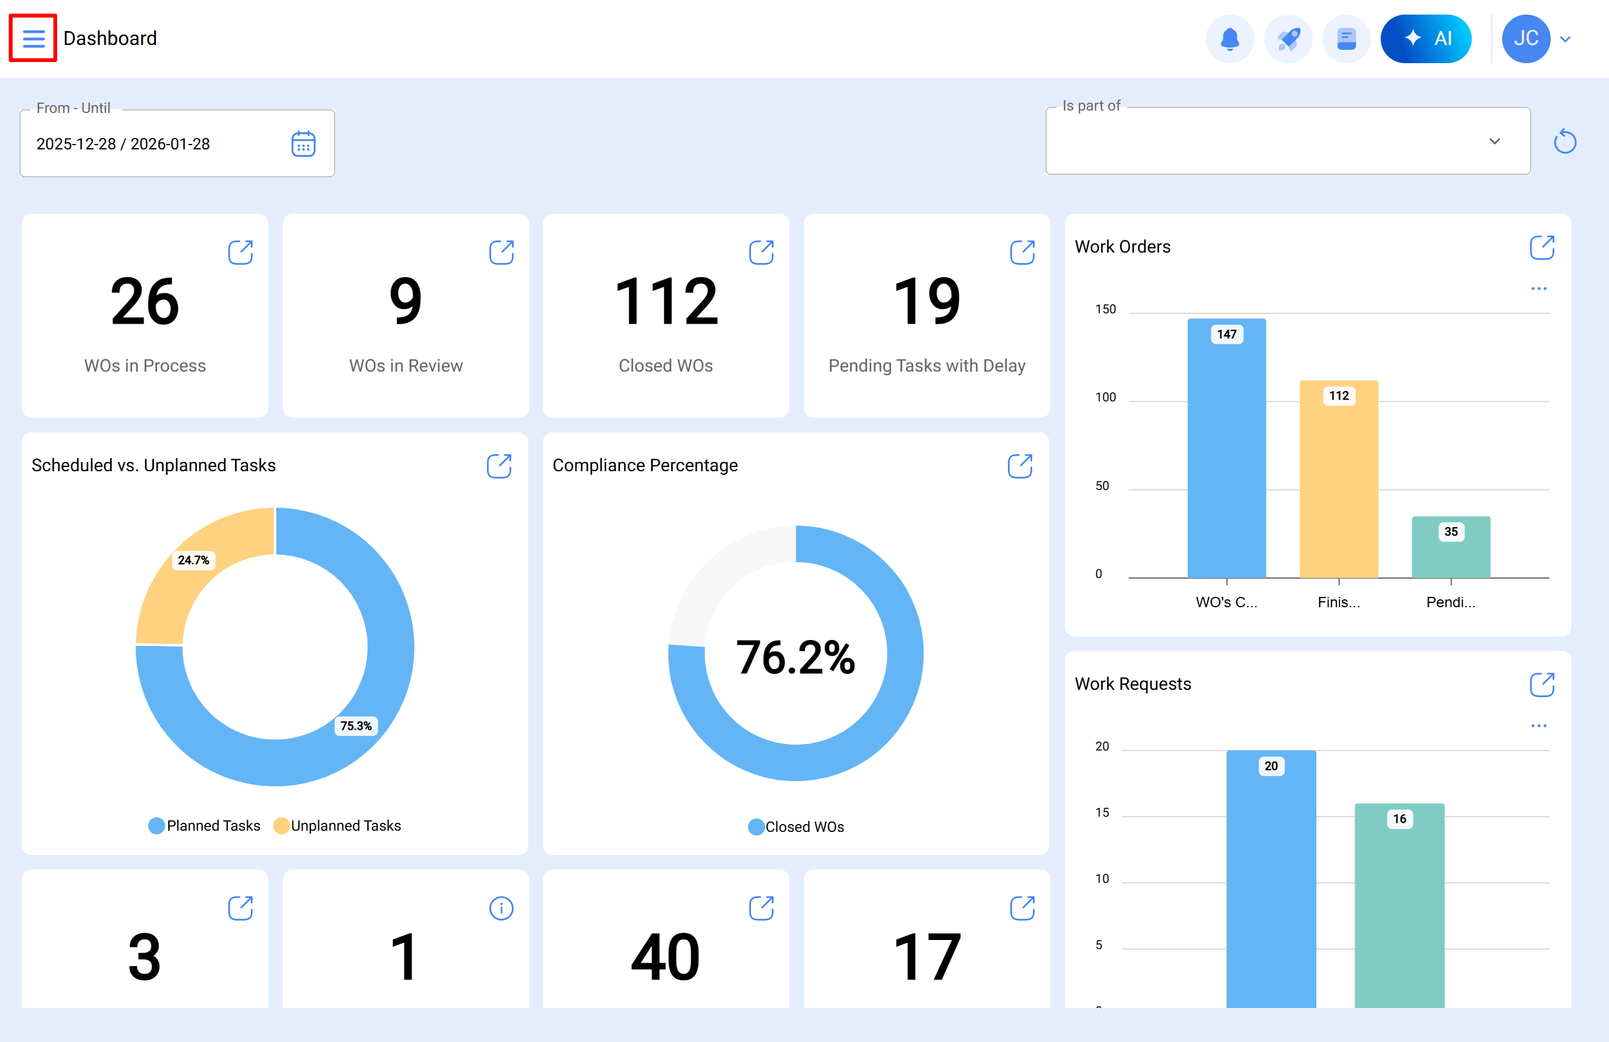Open the hamburger navigation menu
1609x1042 pixels.
33,38
